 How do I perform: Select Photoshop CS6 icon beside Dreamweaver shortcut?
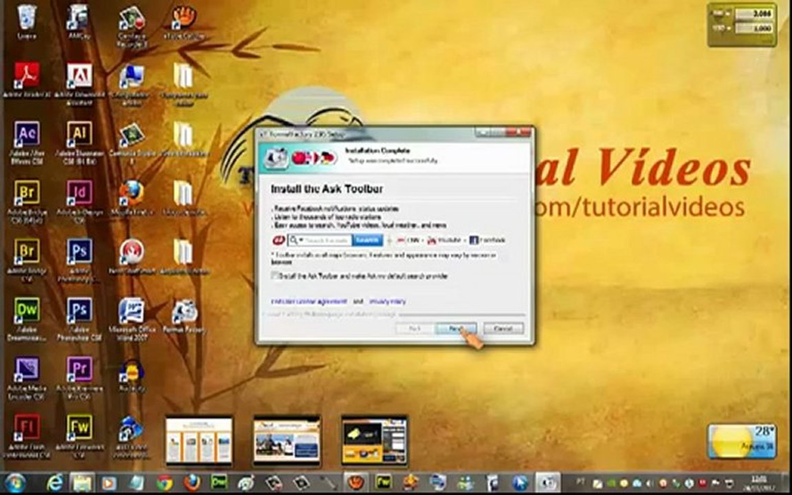tap(79, 318)
